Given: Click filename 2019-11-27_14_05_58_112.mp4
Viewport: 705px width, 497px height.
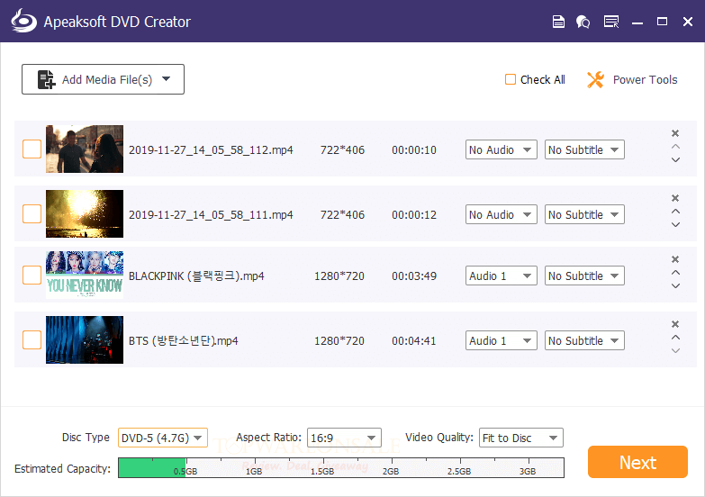Looking at the screenshot, I should [x=211, y=149].
